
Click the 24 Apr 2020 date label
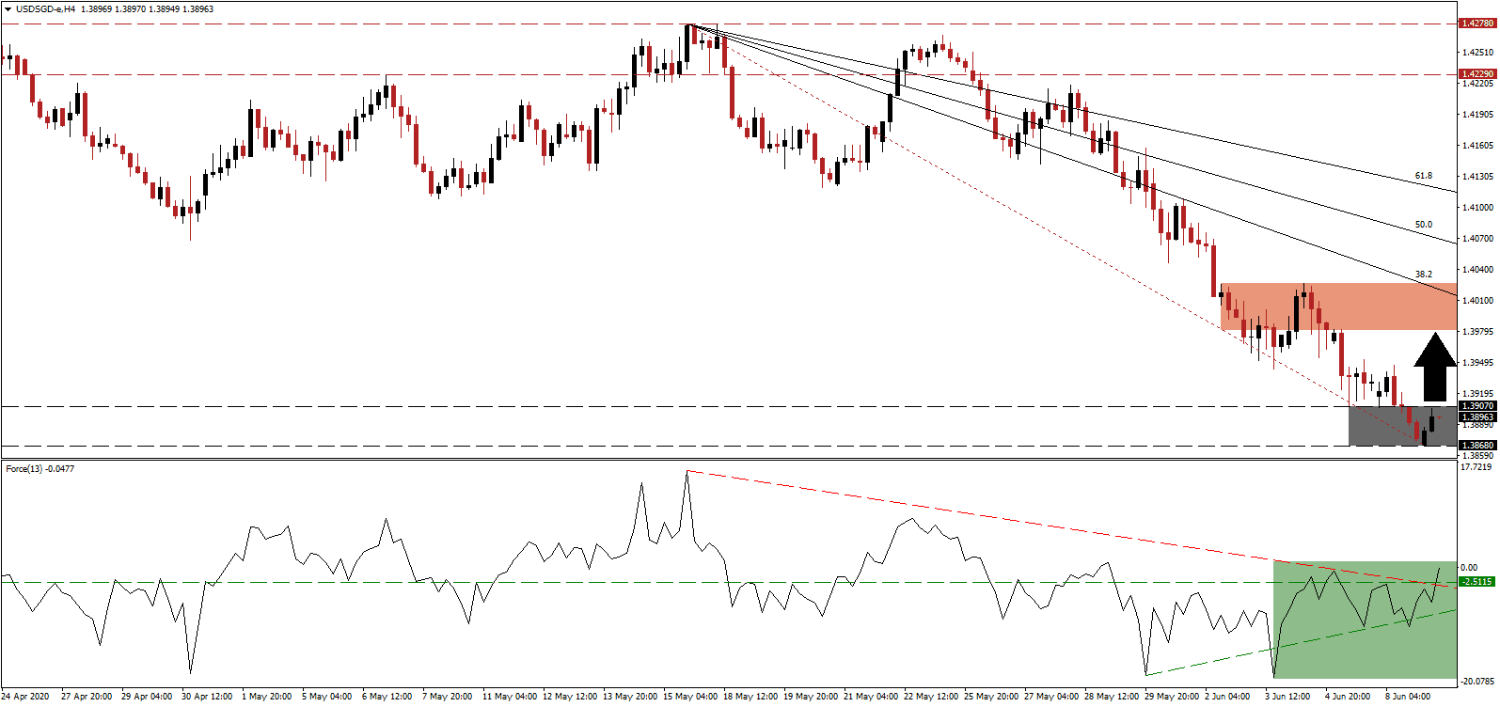pos(26,697)
